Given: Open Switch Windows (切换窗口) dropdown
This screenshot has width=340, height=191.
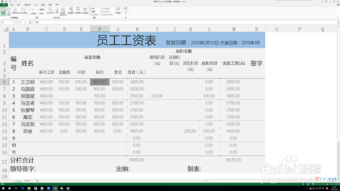Looking at the screenshot, I should [x=118, y=11].
